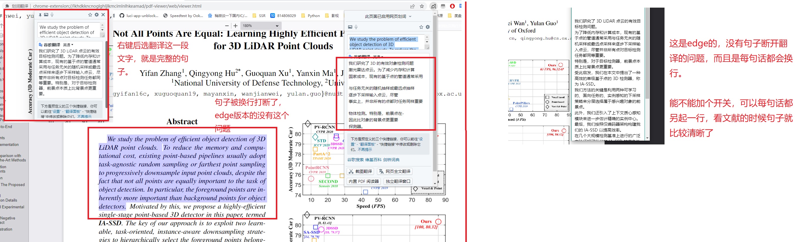
Task: Click the star icon in right popup
Action: 421,27
